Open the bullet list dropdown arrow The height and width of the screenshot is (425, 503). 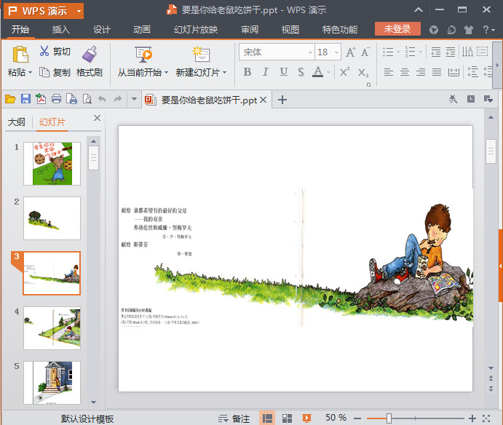(398, 52)
